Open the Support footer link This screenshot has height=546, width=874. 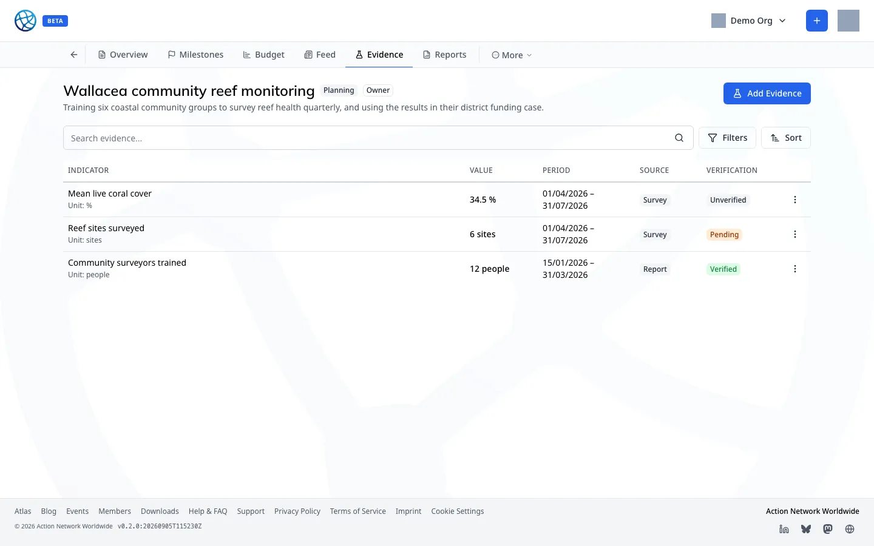click(x=251, y=511)
